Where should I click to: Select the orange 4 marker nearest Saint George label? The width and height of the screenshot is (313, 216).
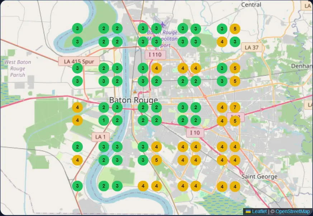point(235,187)
